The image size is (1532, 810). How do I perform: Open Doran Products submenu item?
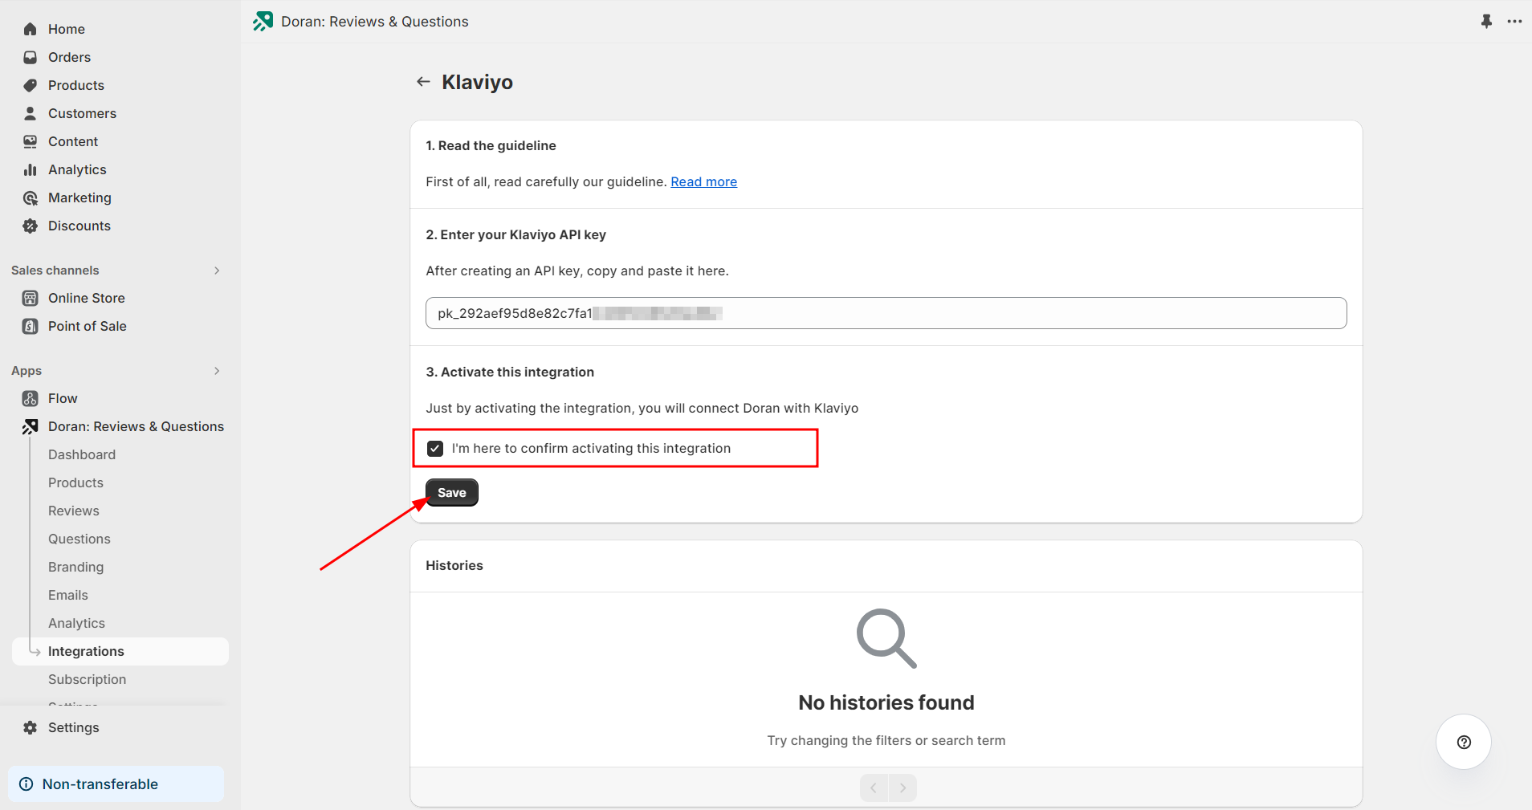75,482
